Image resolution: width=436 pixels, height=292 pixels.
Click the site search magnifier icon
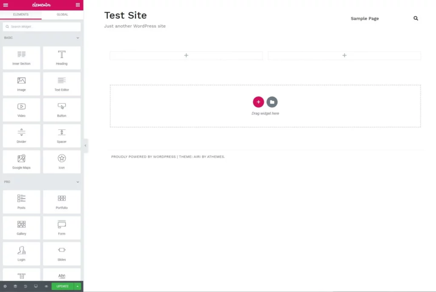tap(416, 18)
